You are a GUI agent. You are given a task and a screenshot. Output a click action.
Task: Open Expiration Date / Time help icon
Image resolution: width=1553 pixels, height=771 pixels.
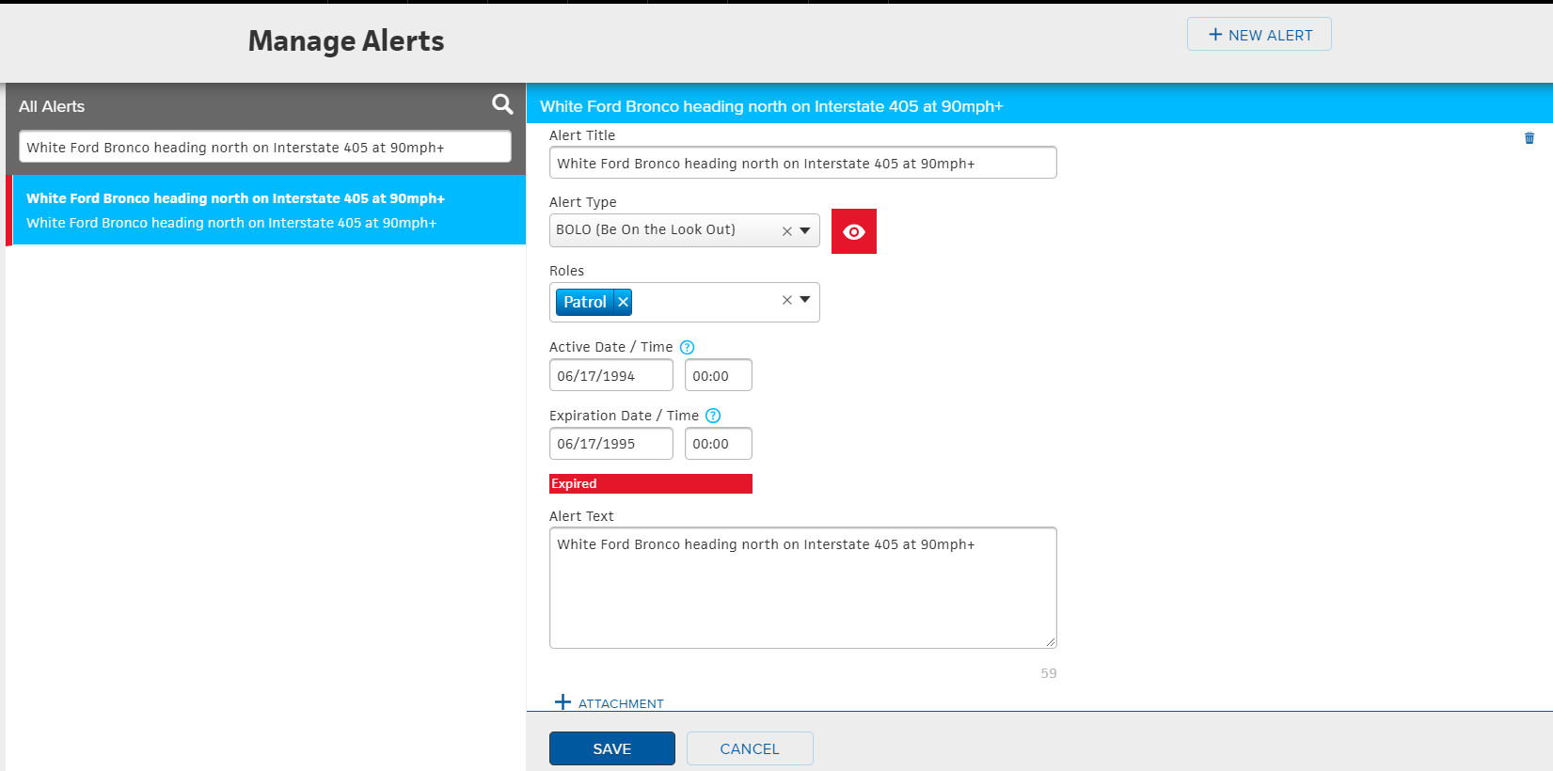pos(713,416)
